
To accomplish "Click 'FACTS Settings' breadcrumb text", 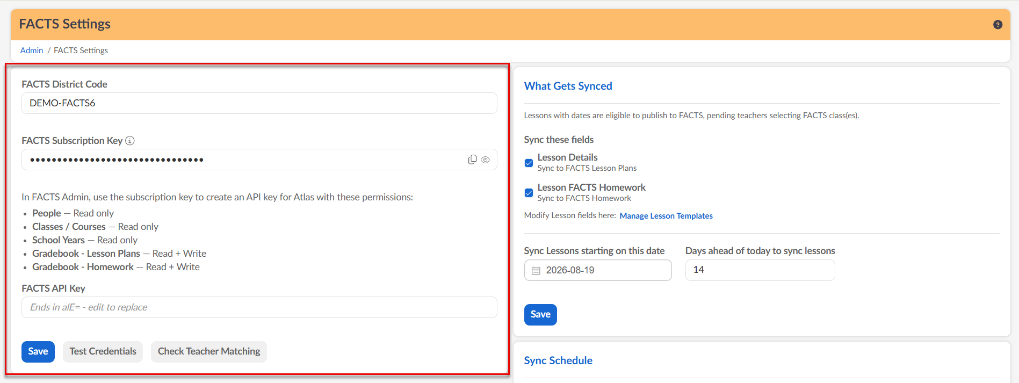I will pos(81,50).
